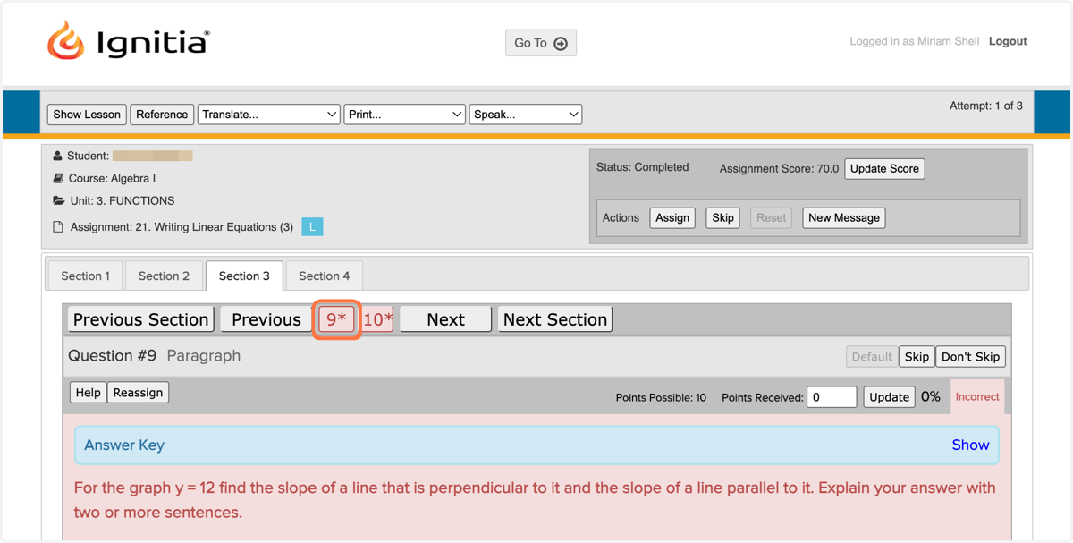
Task: Open the Go To menu button
Action: click(541, 43)
